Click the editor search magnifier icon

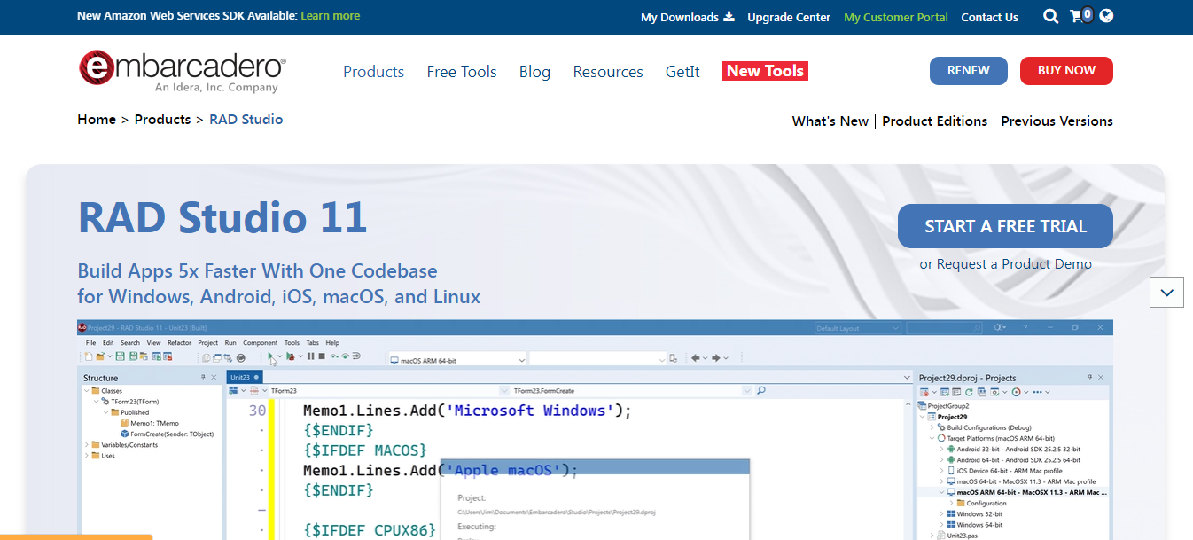pyautogui.click(x=760, y=390)
